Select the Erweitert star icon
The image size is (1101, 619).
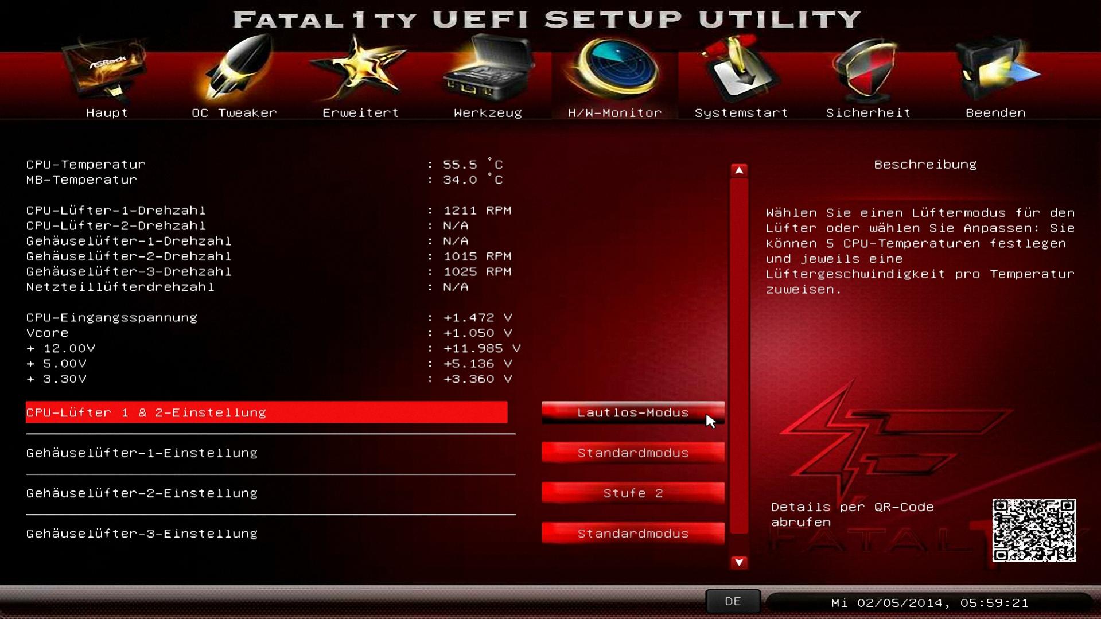[360, 68]
